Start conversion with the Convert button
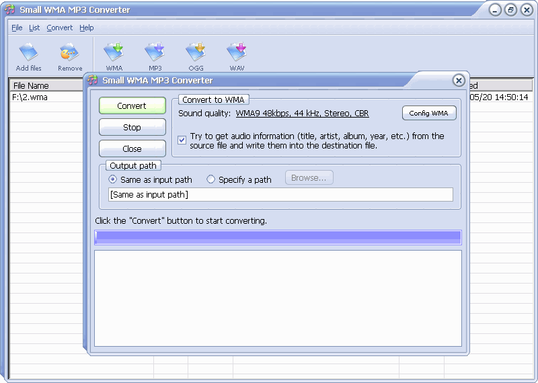The width and height of the screenshot is (538, 383). (132, 105)
